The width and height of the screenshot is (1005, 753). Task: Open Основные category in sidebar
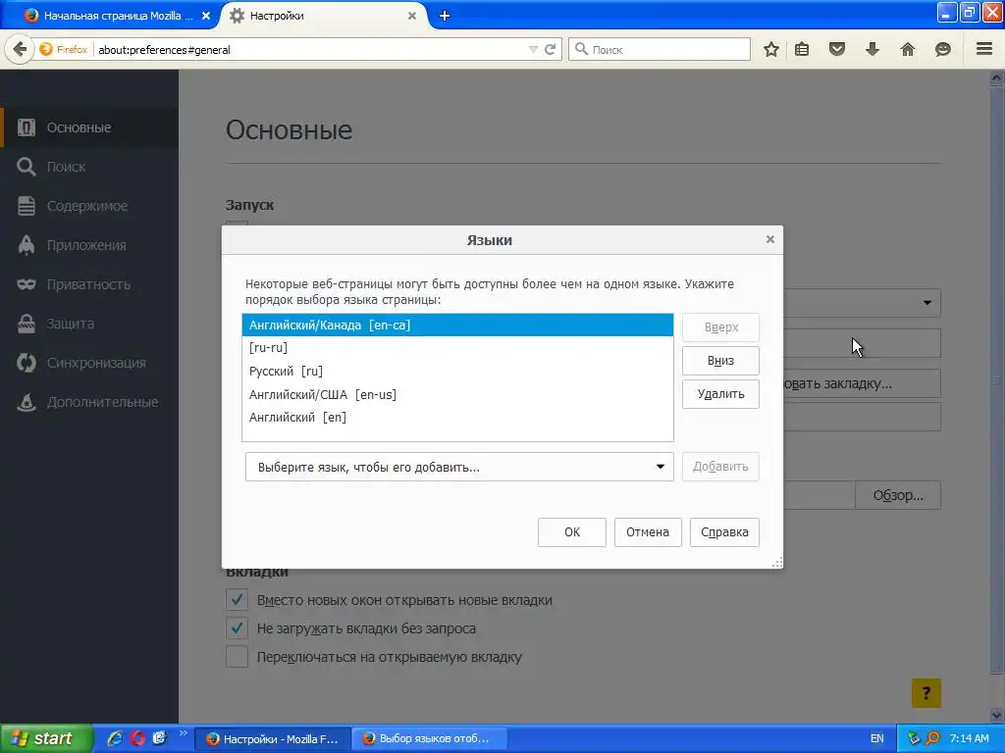coord(89,127)
